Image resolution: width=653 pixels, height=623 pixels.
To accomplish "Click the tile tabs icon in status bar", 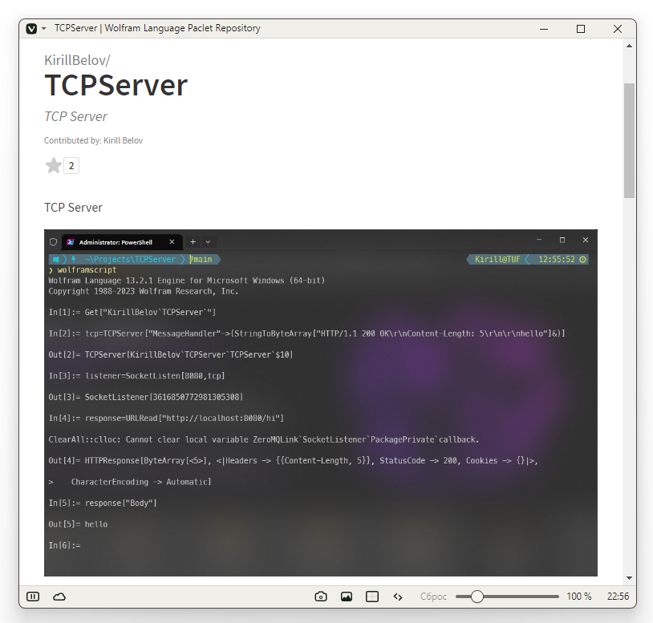I will pyautogui.click(x=372, y=597).
